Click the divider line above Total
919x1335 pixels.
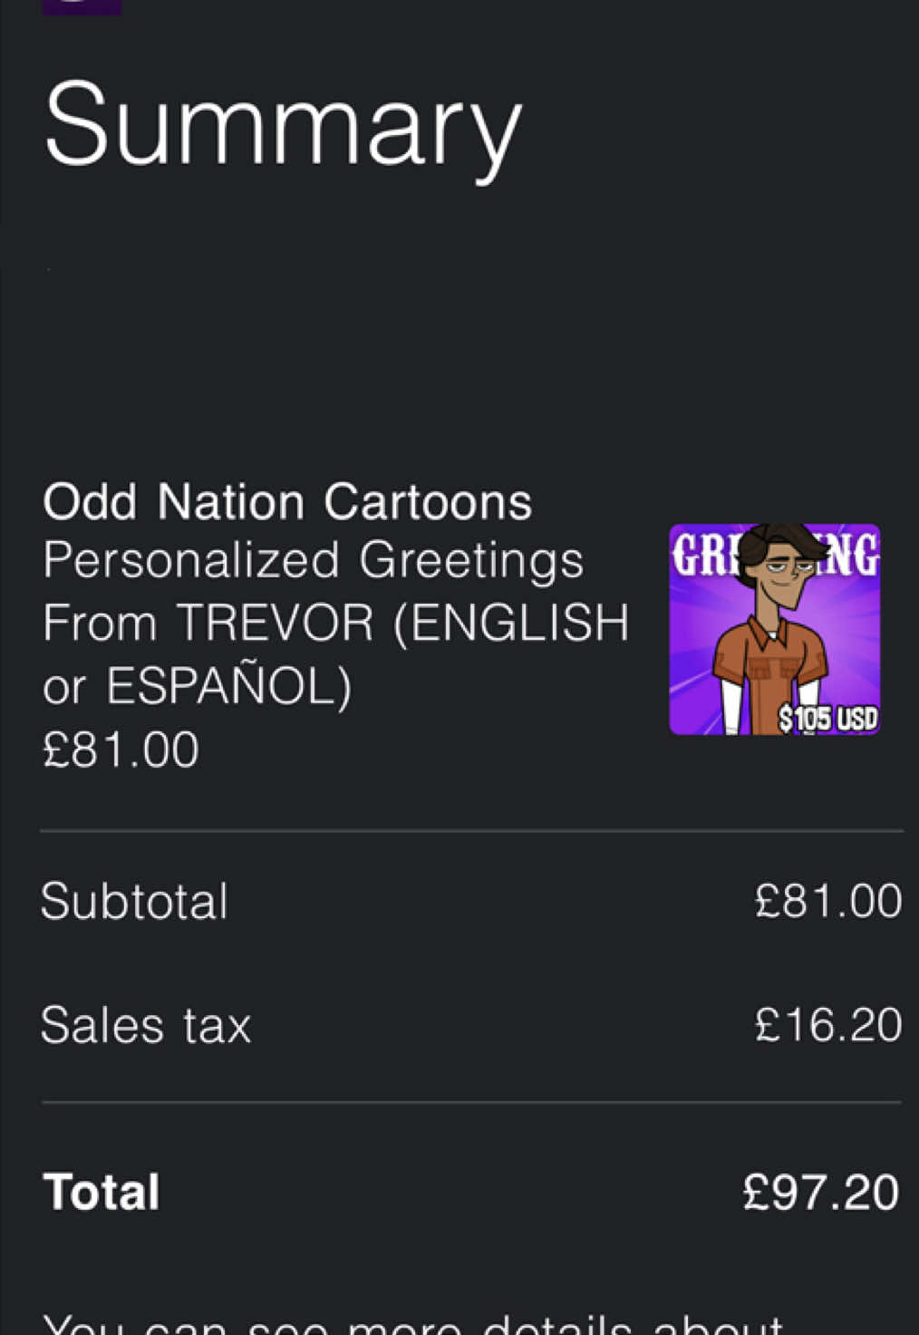point(471,1102)
